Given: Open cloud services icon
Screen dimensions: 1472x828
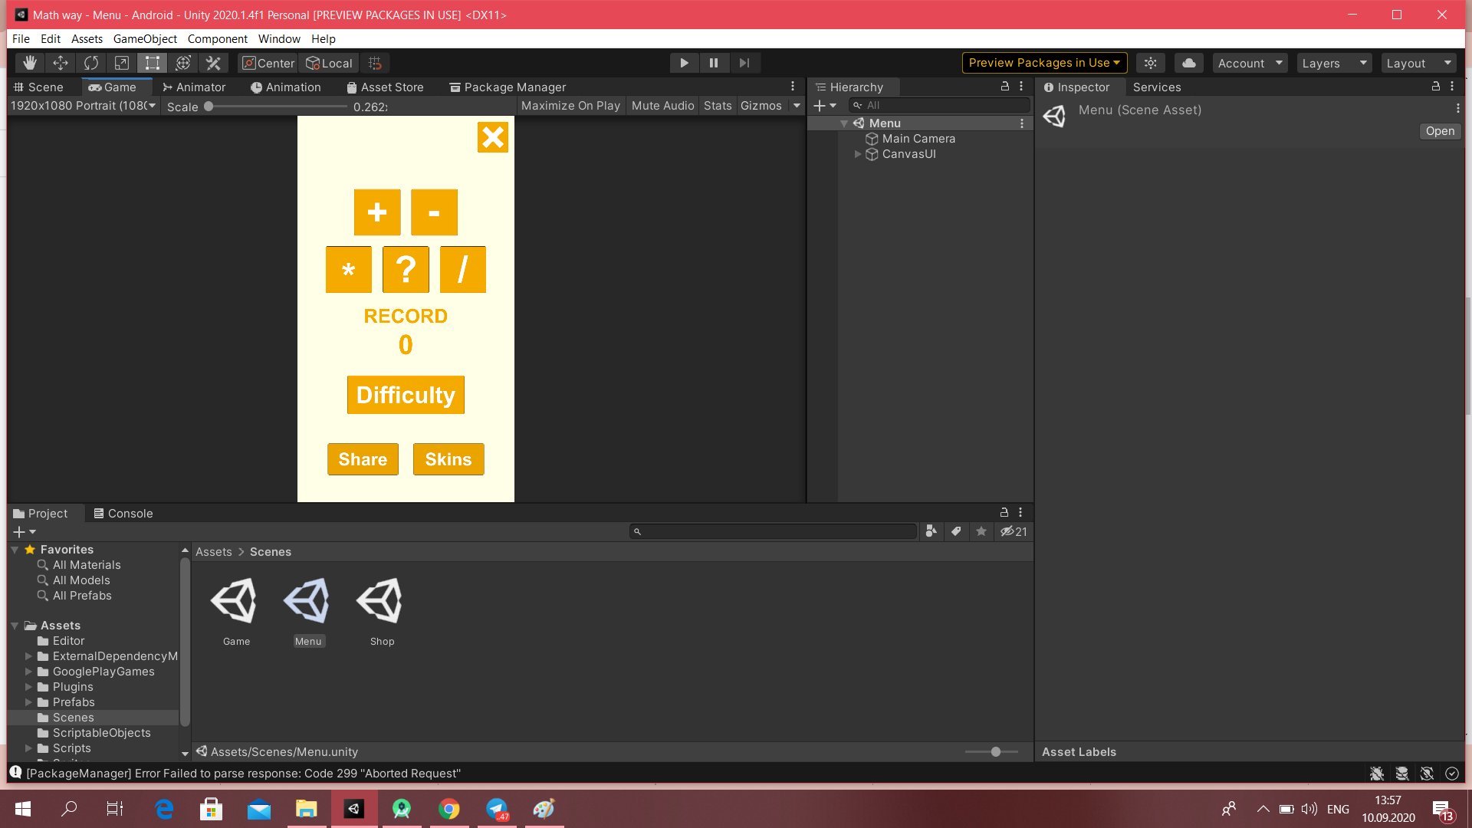Looking at the screenshot, I should point(1189,63).
